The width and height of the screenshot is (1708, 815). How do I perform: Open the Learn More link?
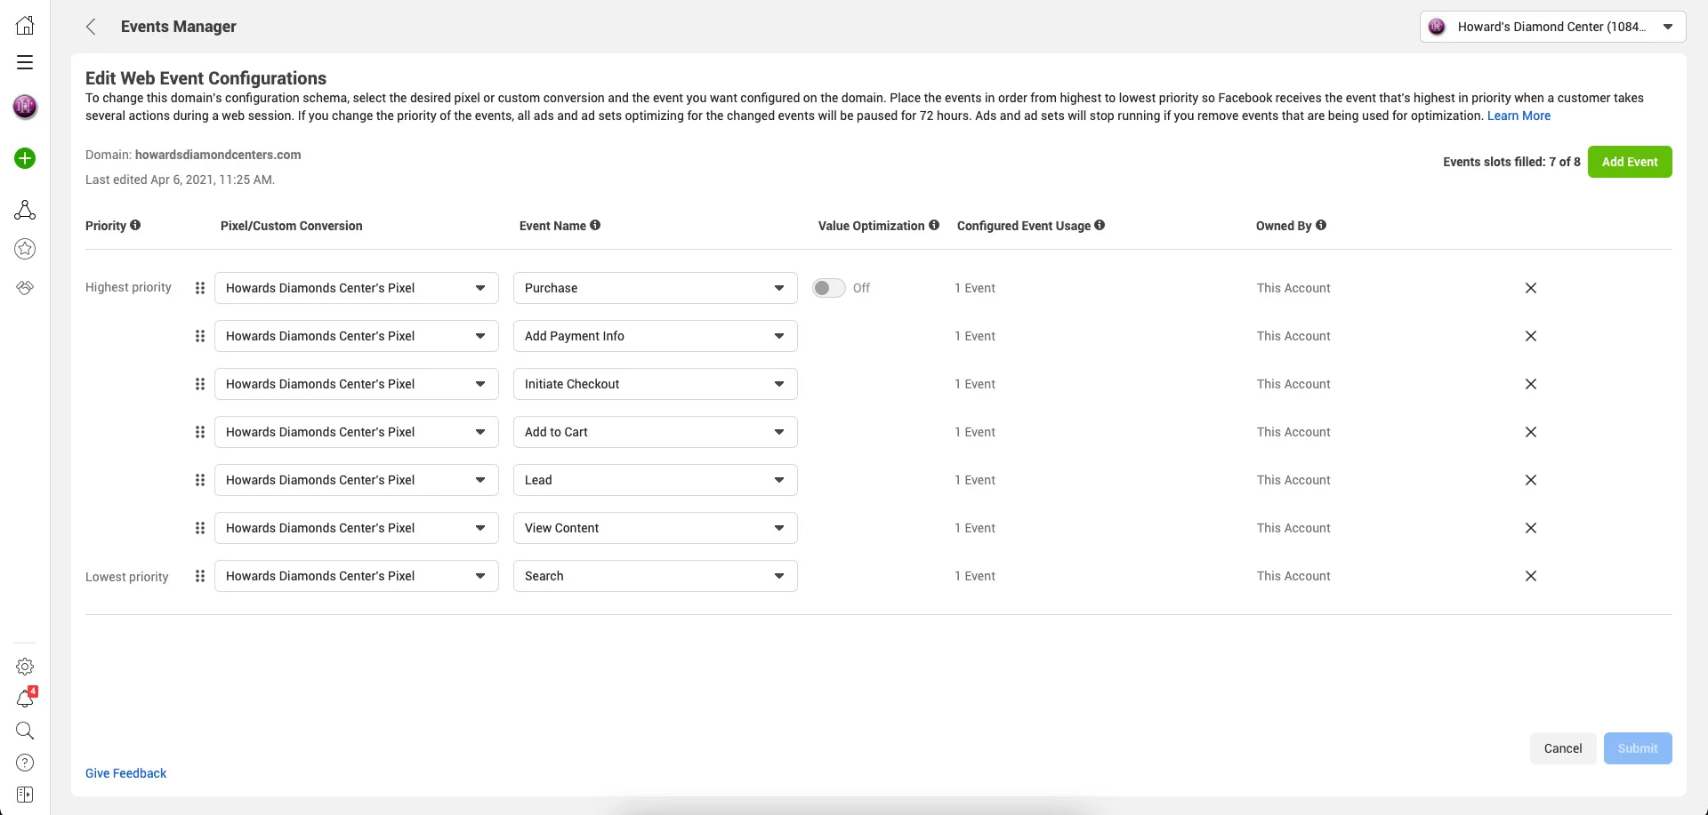1519,116
